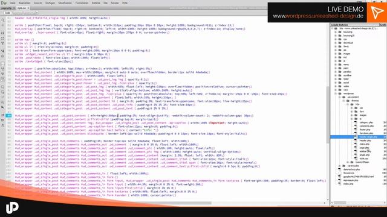387x217 pixels.
Task: Expand the download folder
Action: tap(336, 43)
